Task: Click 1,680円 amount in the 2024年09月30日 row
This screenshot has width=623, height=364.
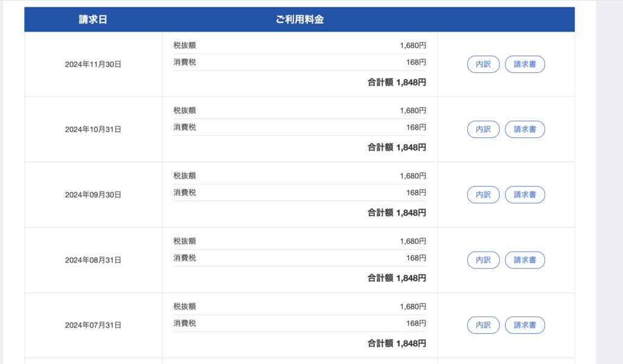Action: 413,176
